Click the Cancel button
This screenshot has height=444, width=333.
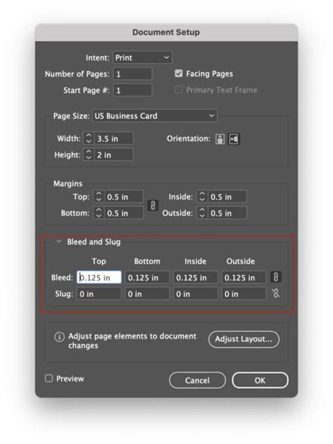pos(197,381)
